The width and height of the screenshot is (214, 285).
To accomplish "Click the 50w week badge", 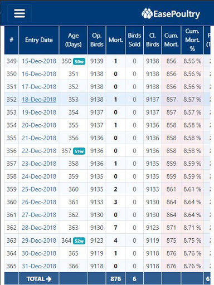I will pos(79,61).
